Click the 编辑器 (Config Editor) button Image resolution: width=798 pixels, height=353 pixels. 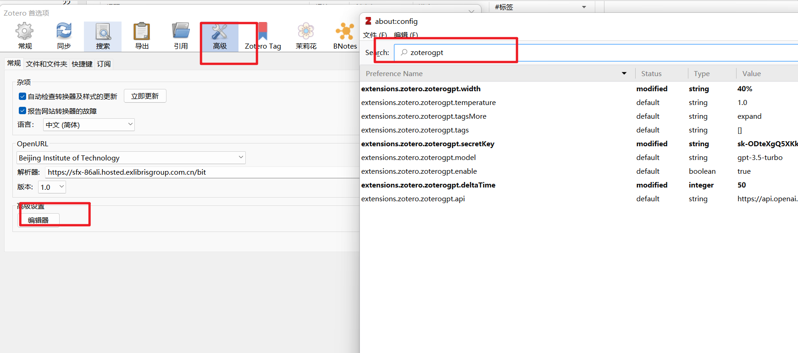39,220
